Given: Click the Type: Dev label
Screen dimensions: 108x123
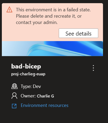Looking at the screenshot, I should point(31,86).
